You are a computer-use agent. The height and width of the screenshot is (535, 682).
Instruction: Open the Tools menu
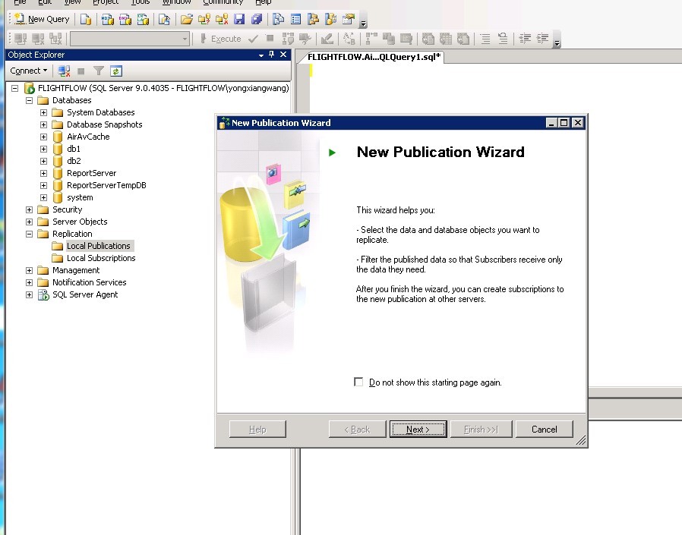coord(140,2)
